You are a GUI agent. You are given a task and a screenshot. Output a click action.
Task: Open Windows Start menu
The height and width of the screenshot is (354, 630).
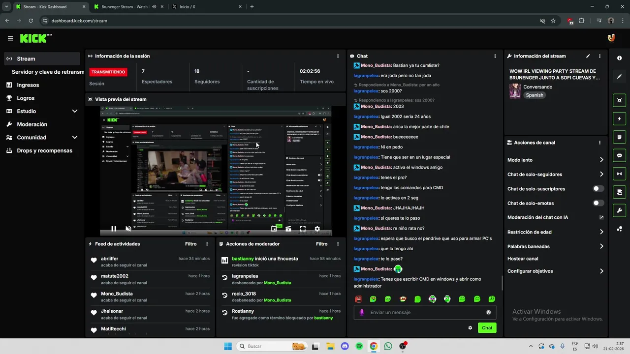[x=228, y=346]
